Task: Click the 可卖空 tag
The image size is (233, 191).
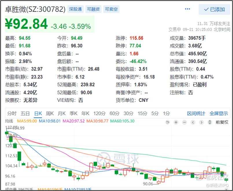Action: 111,9
